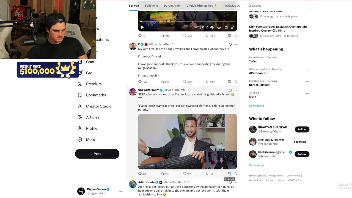352x198 pixels.
Task: Open account menu beside Pigeon Vizion
Action: point(120,191)
